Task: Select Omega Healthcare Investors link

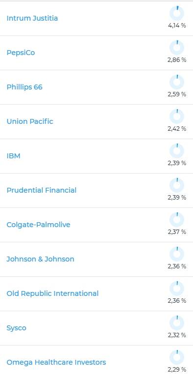Action: [56, 363]
